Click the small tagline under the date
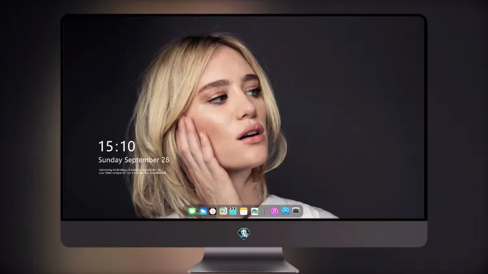Viewport: 488px width, 274px height. (x=132, y=171)
